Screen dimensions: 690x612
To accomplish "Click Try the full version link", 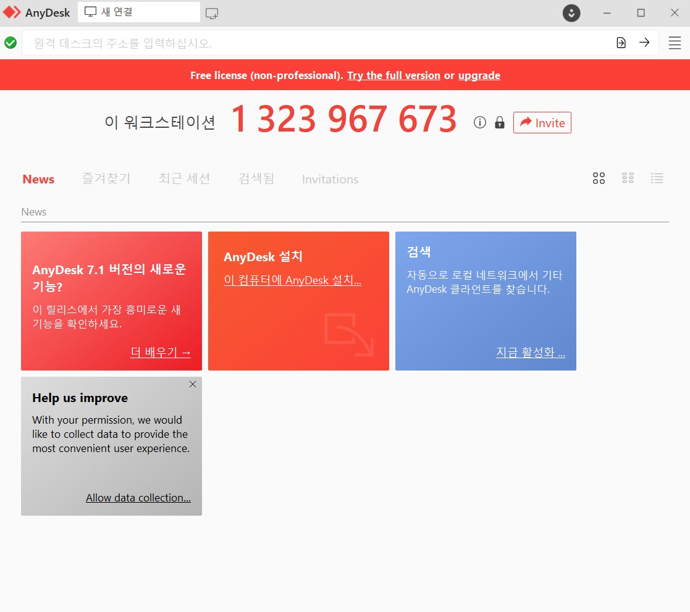I will click(x=393, y=76).
